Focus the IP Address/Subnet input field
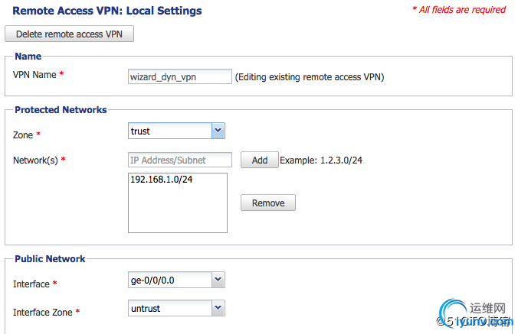518x334 pixels. pyautogui.click(x=180, y=160)
